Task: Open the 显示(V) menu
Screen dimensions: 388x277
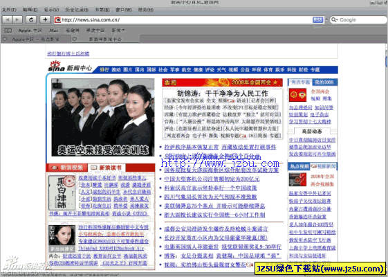Action: tap(51, 10)
